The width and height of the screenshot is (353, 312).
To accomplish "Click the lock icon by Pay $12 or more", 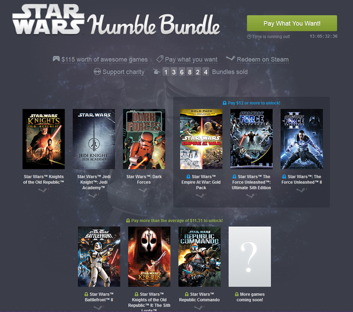I will point(224,103).
